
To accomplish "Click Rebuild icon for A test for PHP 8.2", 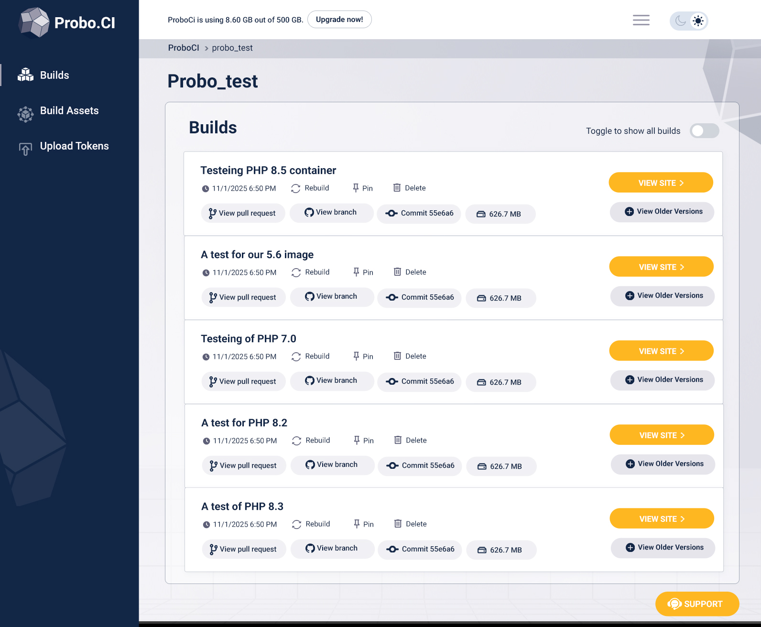I will click(297, 441).
